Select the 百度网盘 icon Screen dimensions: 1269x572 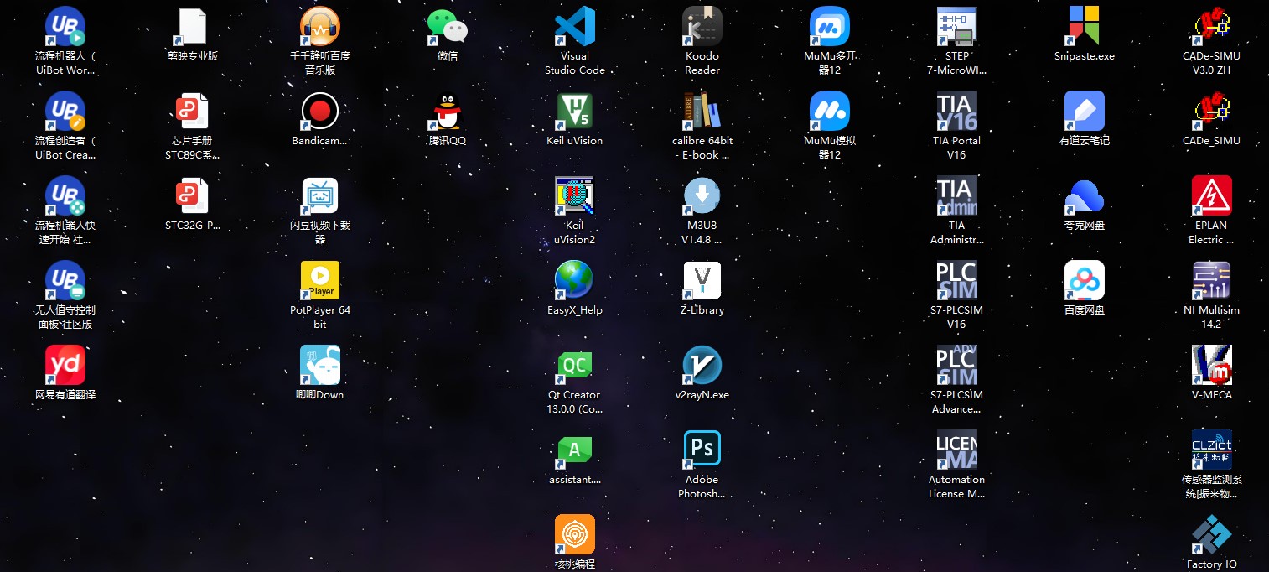pos(1085,281)
